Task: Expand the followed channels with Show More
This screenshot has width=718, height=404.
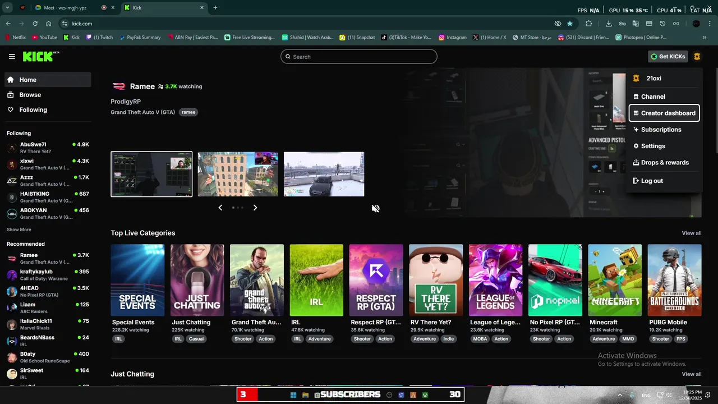Action: (19, 229)
